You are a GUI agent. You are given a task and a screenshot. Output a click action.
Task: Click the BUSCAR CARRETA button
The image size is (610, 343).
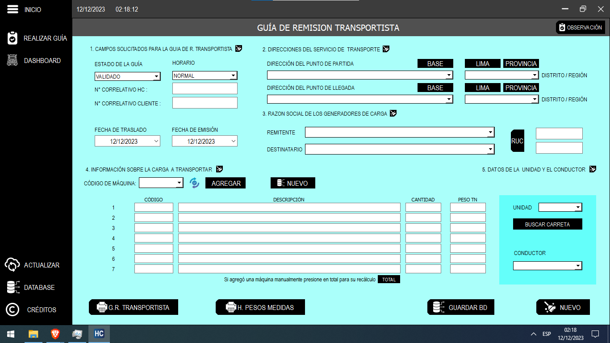(x=547, y=224)
